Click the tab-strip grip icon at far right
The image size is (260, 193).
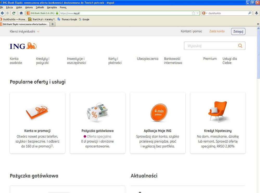(x=258, y=24)
